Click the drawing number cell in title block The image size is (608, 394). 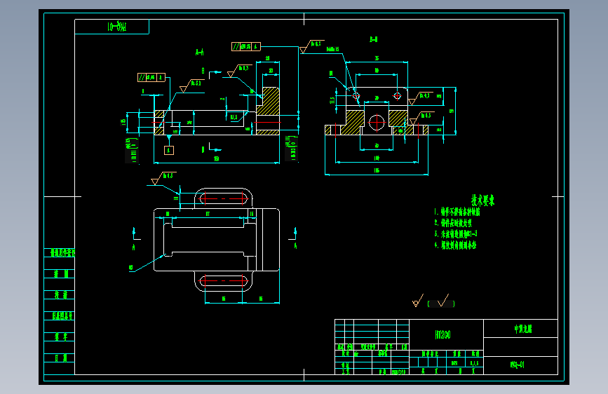(521, 365)
